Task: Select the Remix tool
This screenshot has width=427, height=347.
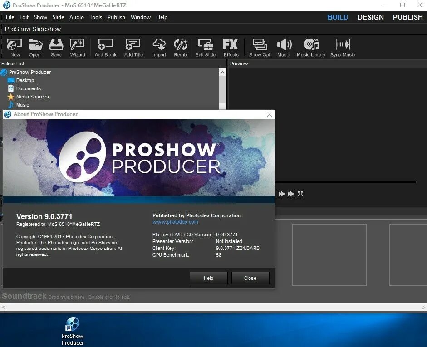Action: [181, 48]
